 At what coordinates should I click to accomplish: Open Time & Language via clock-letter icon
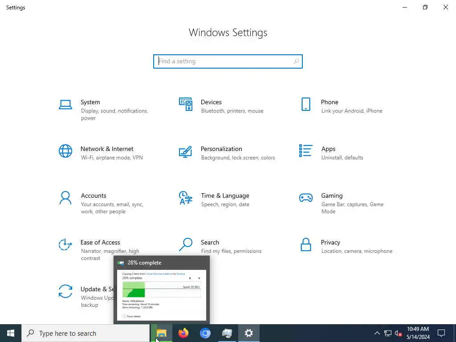(186, 198)
